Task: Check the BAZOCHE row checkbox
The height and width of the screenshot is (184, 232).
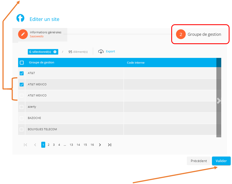Action: 22,118
